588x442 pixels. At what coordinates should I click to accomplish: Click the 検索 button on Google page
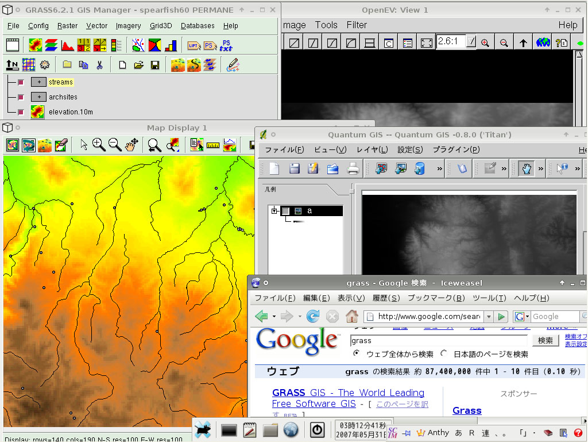[x=546, y=340]
